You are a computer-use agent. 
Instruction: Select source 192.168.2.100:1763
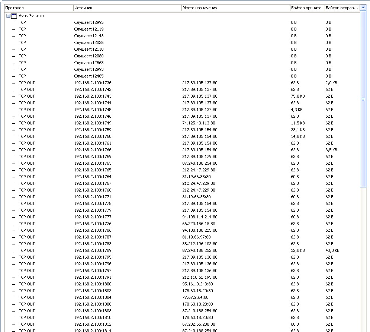tap(93, 163)
